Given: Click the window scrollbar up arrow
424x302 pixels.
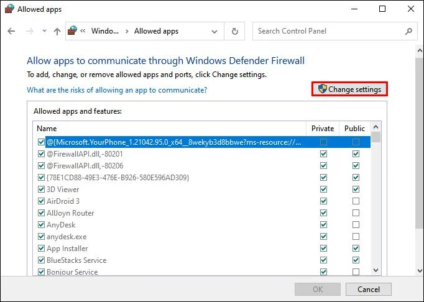Looking at the screenshot, I should 420,50.
